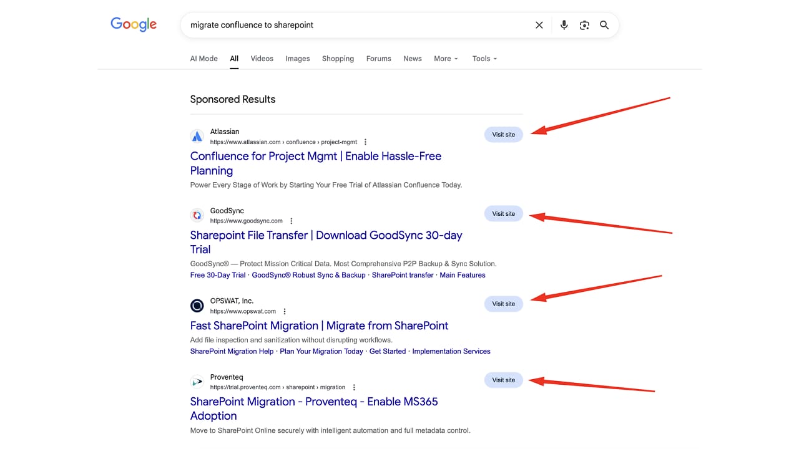The width and height of the screenshot is (799, 449).
Task: Click Visit site for the Atlassian ad
Action: [x=504, y=135]
